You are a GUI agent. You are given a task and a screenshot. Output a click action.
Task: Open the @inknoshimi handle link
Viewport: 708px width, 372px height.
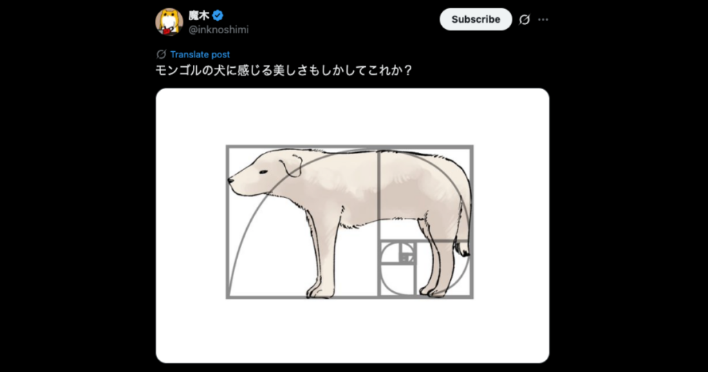pos(218,30)
